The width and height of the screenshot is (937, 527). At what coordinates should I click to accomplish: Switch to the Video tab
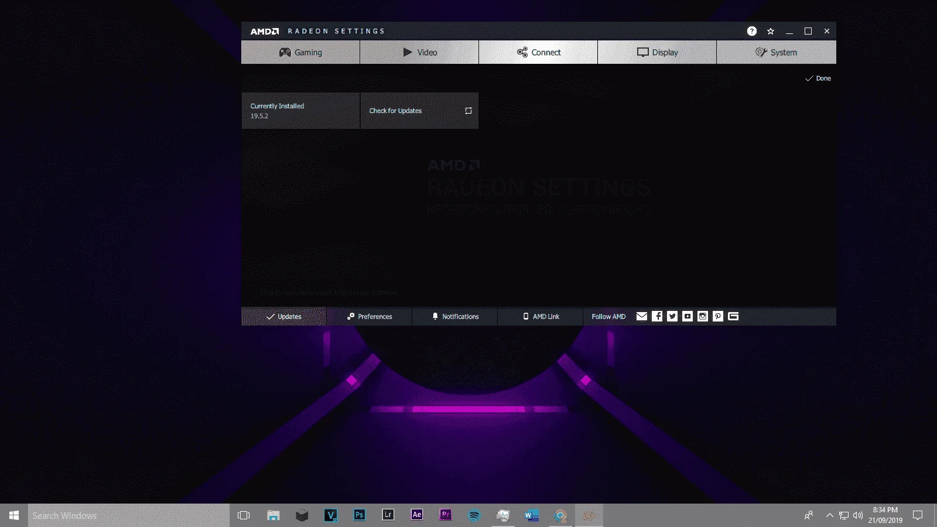(x=419, y=52)
